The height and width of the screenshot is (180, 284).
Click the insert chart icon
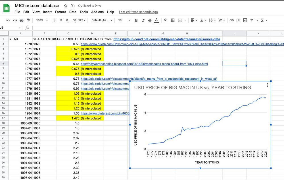[x=245, y=20]
